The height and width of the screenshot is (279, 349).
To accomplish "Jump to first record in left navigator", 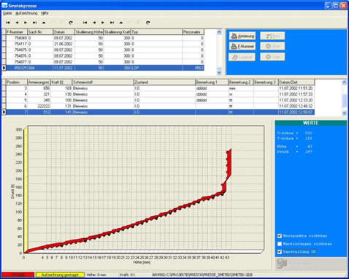I will [x=8, y=23].
